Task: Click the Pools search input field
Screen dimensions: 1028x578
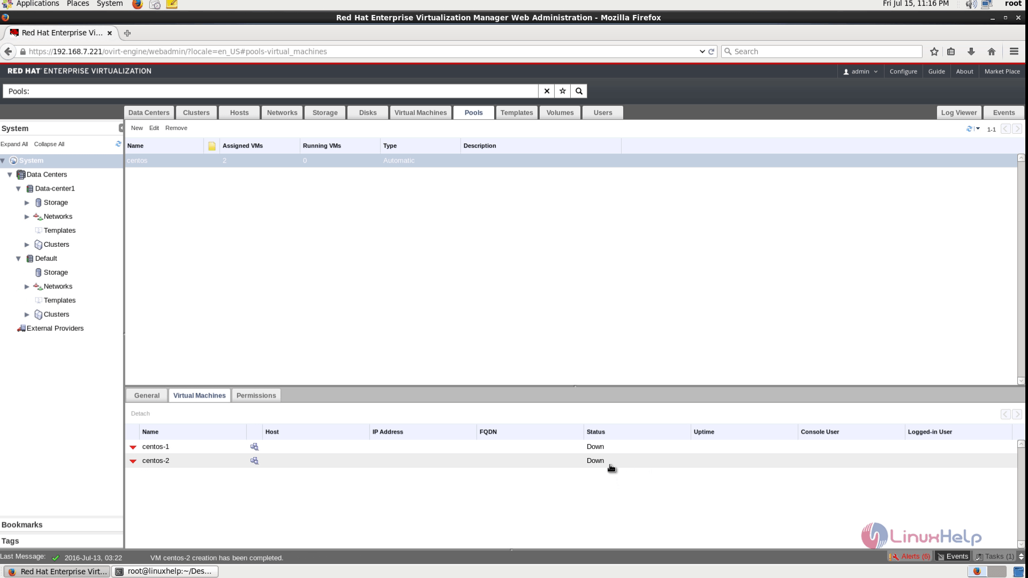Action: point(275,90)
